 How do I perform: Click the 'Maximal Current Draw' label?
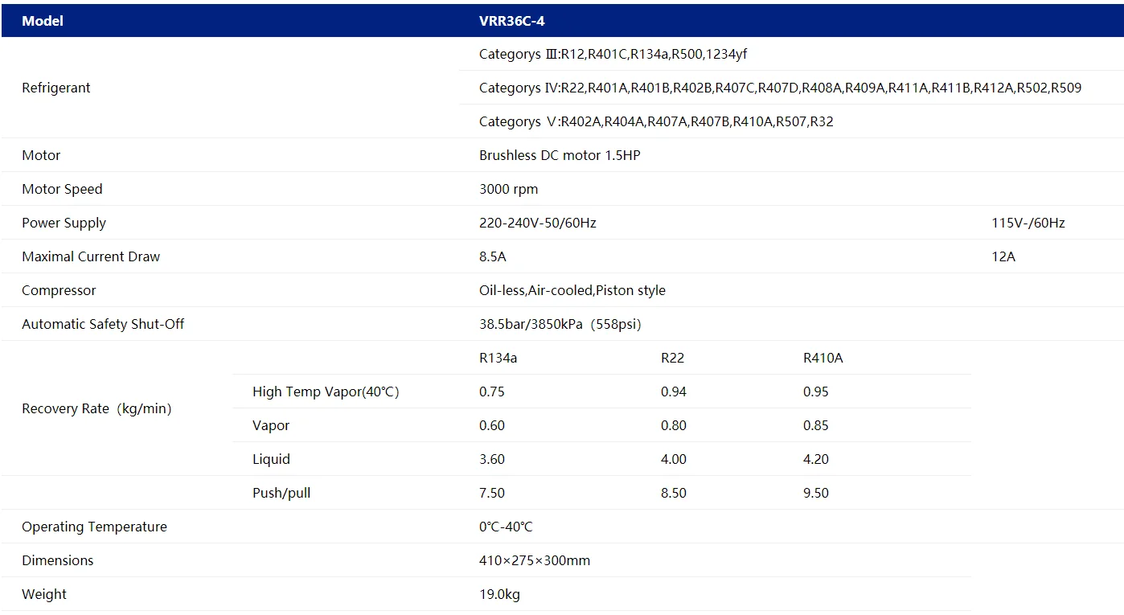point(91,256)
